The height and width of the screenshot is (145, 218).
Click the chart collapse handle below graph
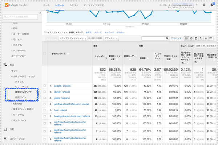point(130,26)
